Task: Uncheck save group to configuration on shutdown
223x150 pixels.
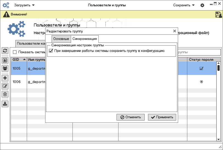Action: click(51, 51)
